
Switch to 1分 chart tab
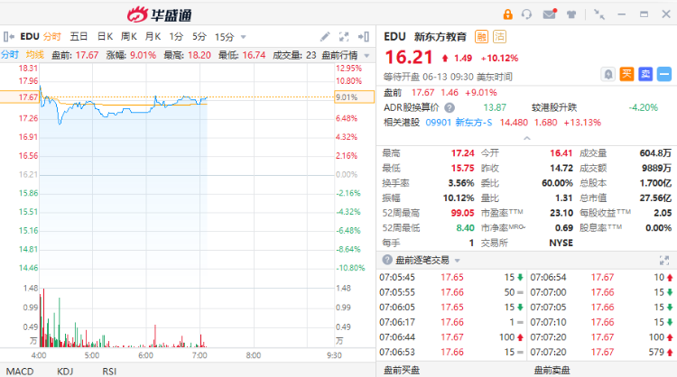coord(176,37)
